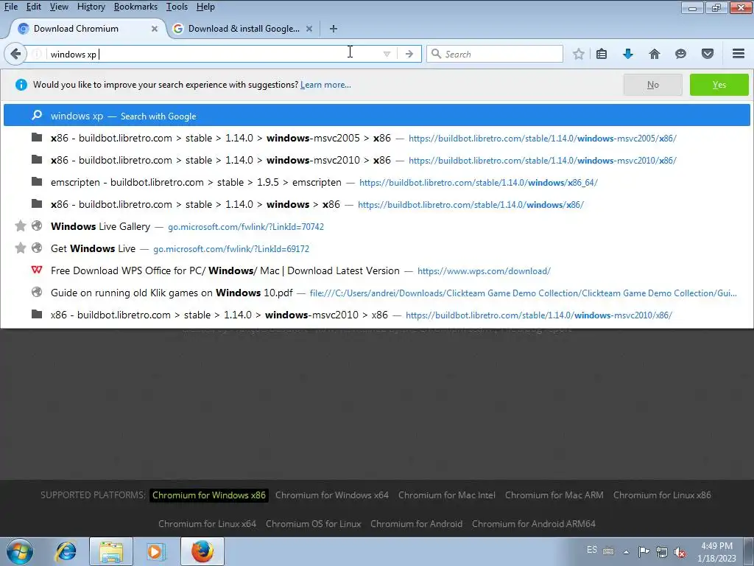Open the address bar history dropdown arrow
The height and width of the screenshot is (566, 754).
[387, 54]
